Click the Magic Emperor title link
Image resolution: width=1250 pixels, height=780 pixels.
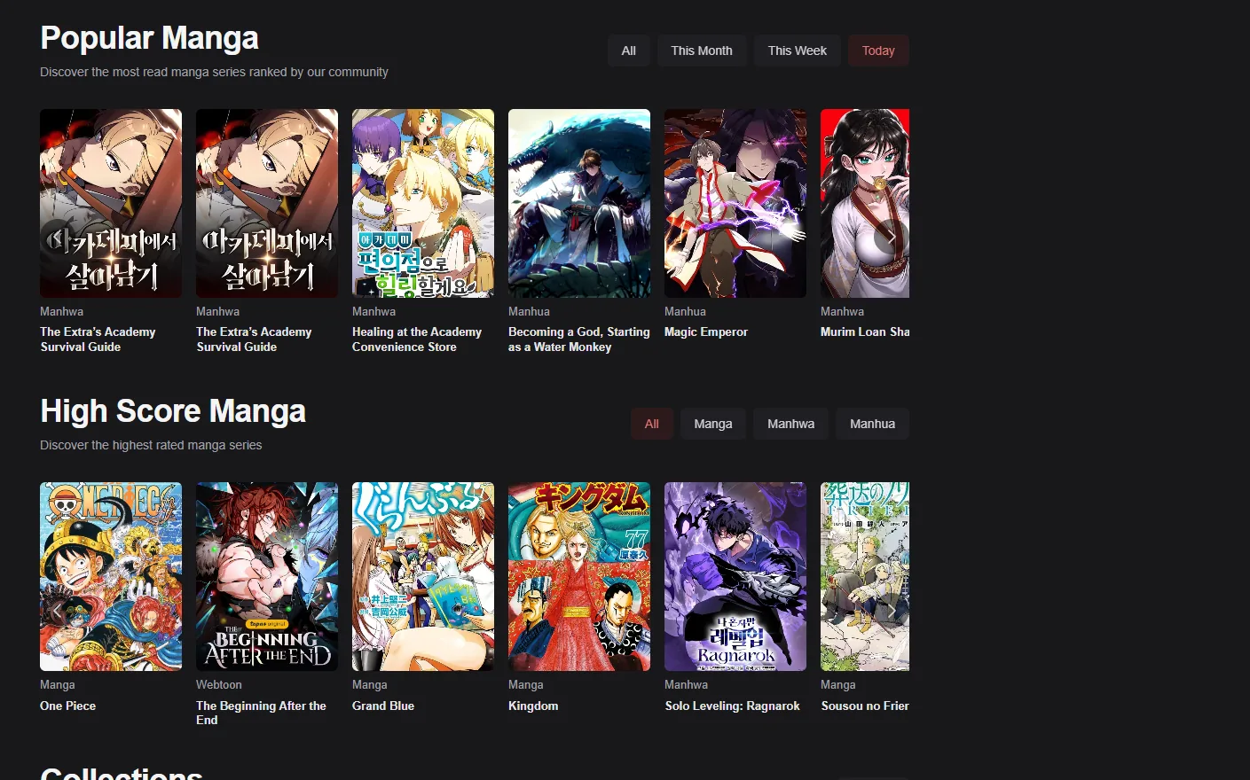click(706, 331)
